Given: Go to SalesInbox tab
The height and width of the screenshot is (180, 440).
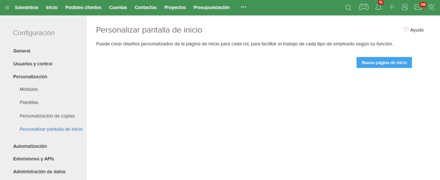Looking at the screenshot, I should (27, 8).
